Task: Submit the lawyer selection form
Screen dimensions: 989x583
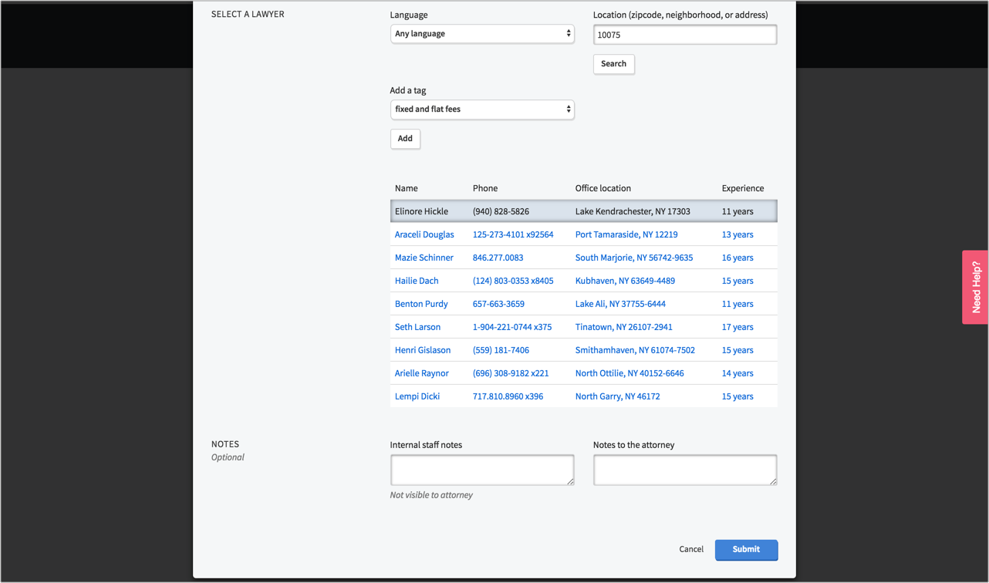Action: tap(746, 550)
